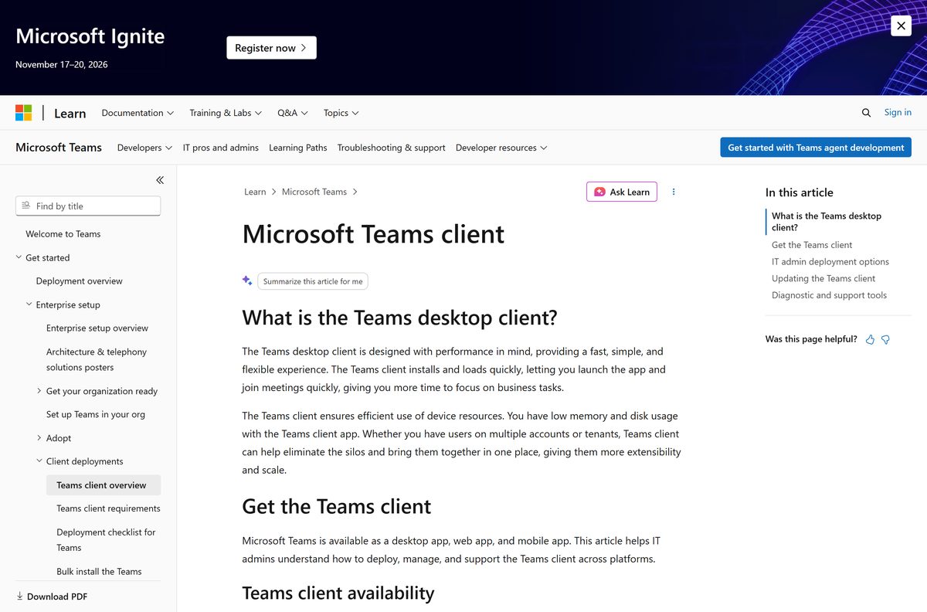
Task: Jump to Diagnostic and support tools
Action: point(829,295)
